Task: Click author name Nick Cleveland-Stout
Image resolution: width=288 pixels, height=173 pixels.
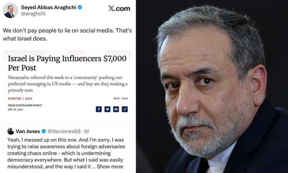Action: [x=25, y=105]
